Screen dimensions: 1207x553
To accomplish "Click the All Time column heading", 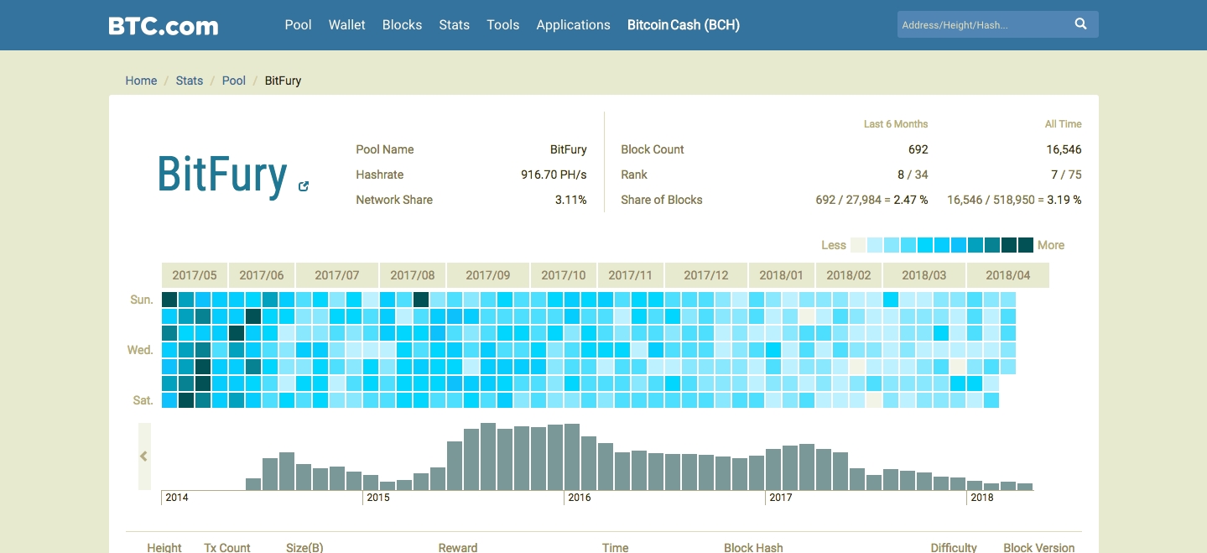I will click(x=1064, y=124).
